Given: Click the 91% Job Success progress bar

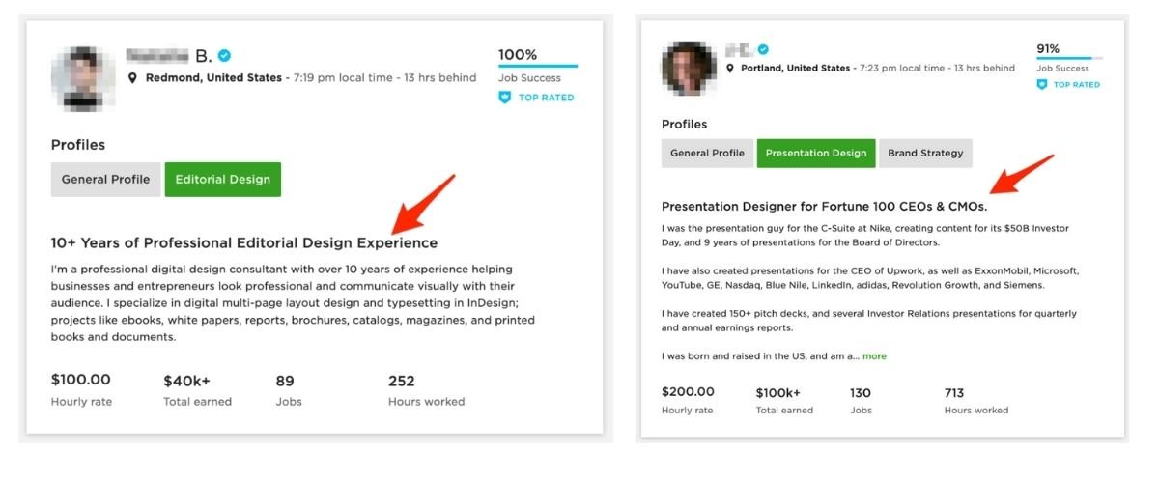Looking at the screenshot, I should [1069, 59].
